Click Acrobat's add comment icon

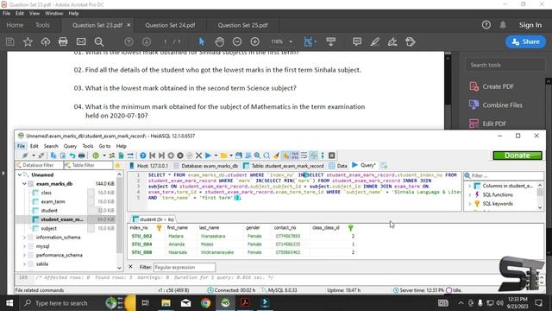357,42
